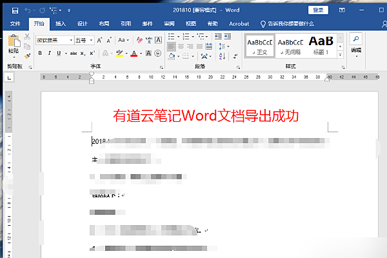Insert enclosed character with circled icon
This screenshot has height=258, width=387.
158,54
